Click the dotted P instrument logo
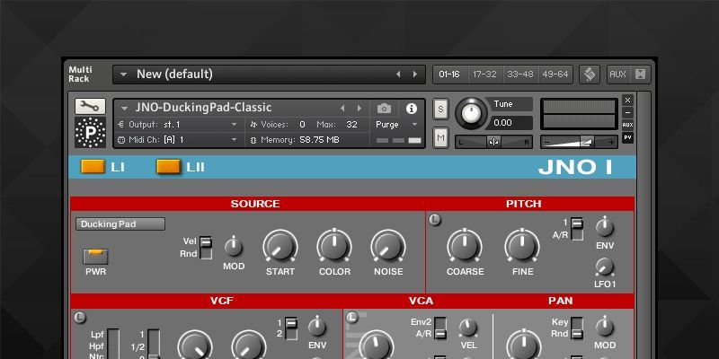This screenshot has width=719, height=359. (91, 132)
